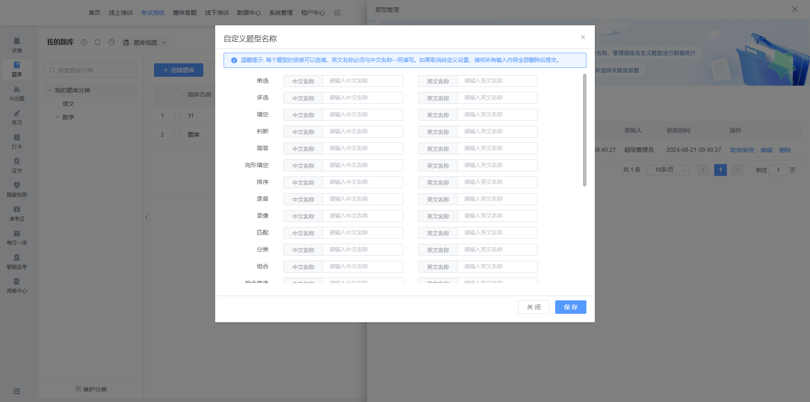Click the help question mark icon
Viewport: 810px width, 402px height.
tap(84, 42)
